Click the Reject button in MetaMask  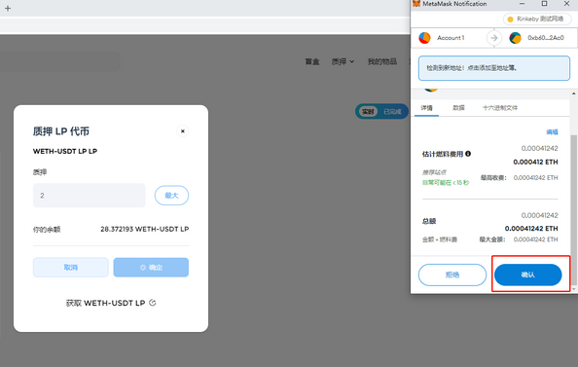pyautogui.click(x=452, y=275)
